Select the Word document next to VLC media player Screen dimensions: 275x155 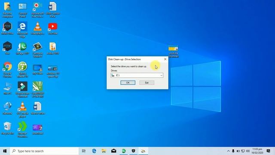pyautogui.click(x=37, y=108)
